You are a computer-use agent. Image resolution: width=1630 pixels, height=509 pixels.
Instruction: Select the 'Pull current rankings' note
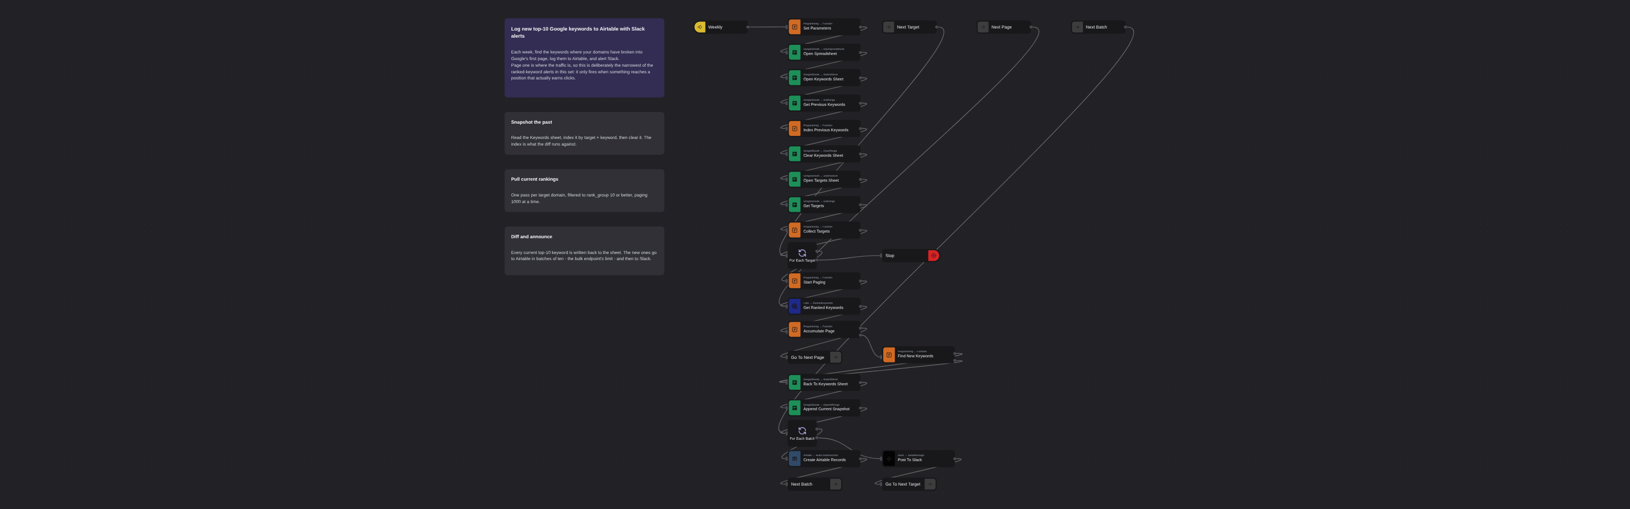pos(584,190)
